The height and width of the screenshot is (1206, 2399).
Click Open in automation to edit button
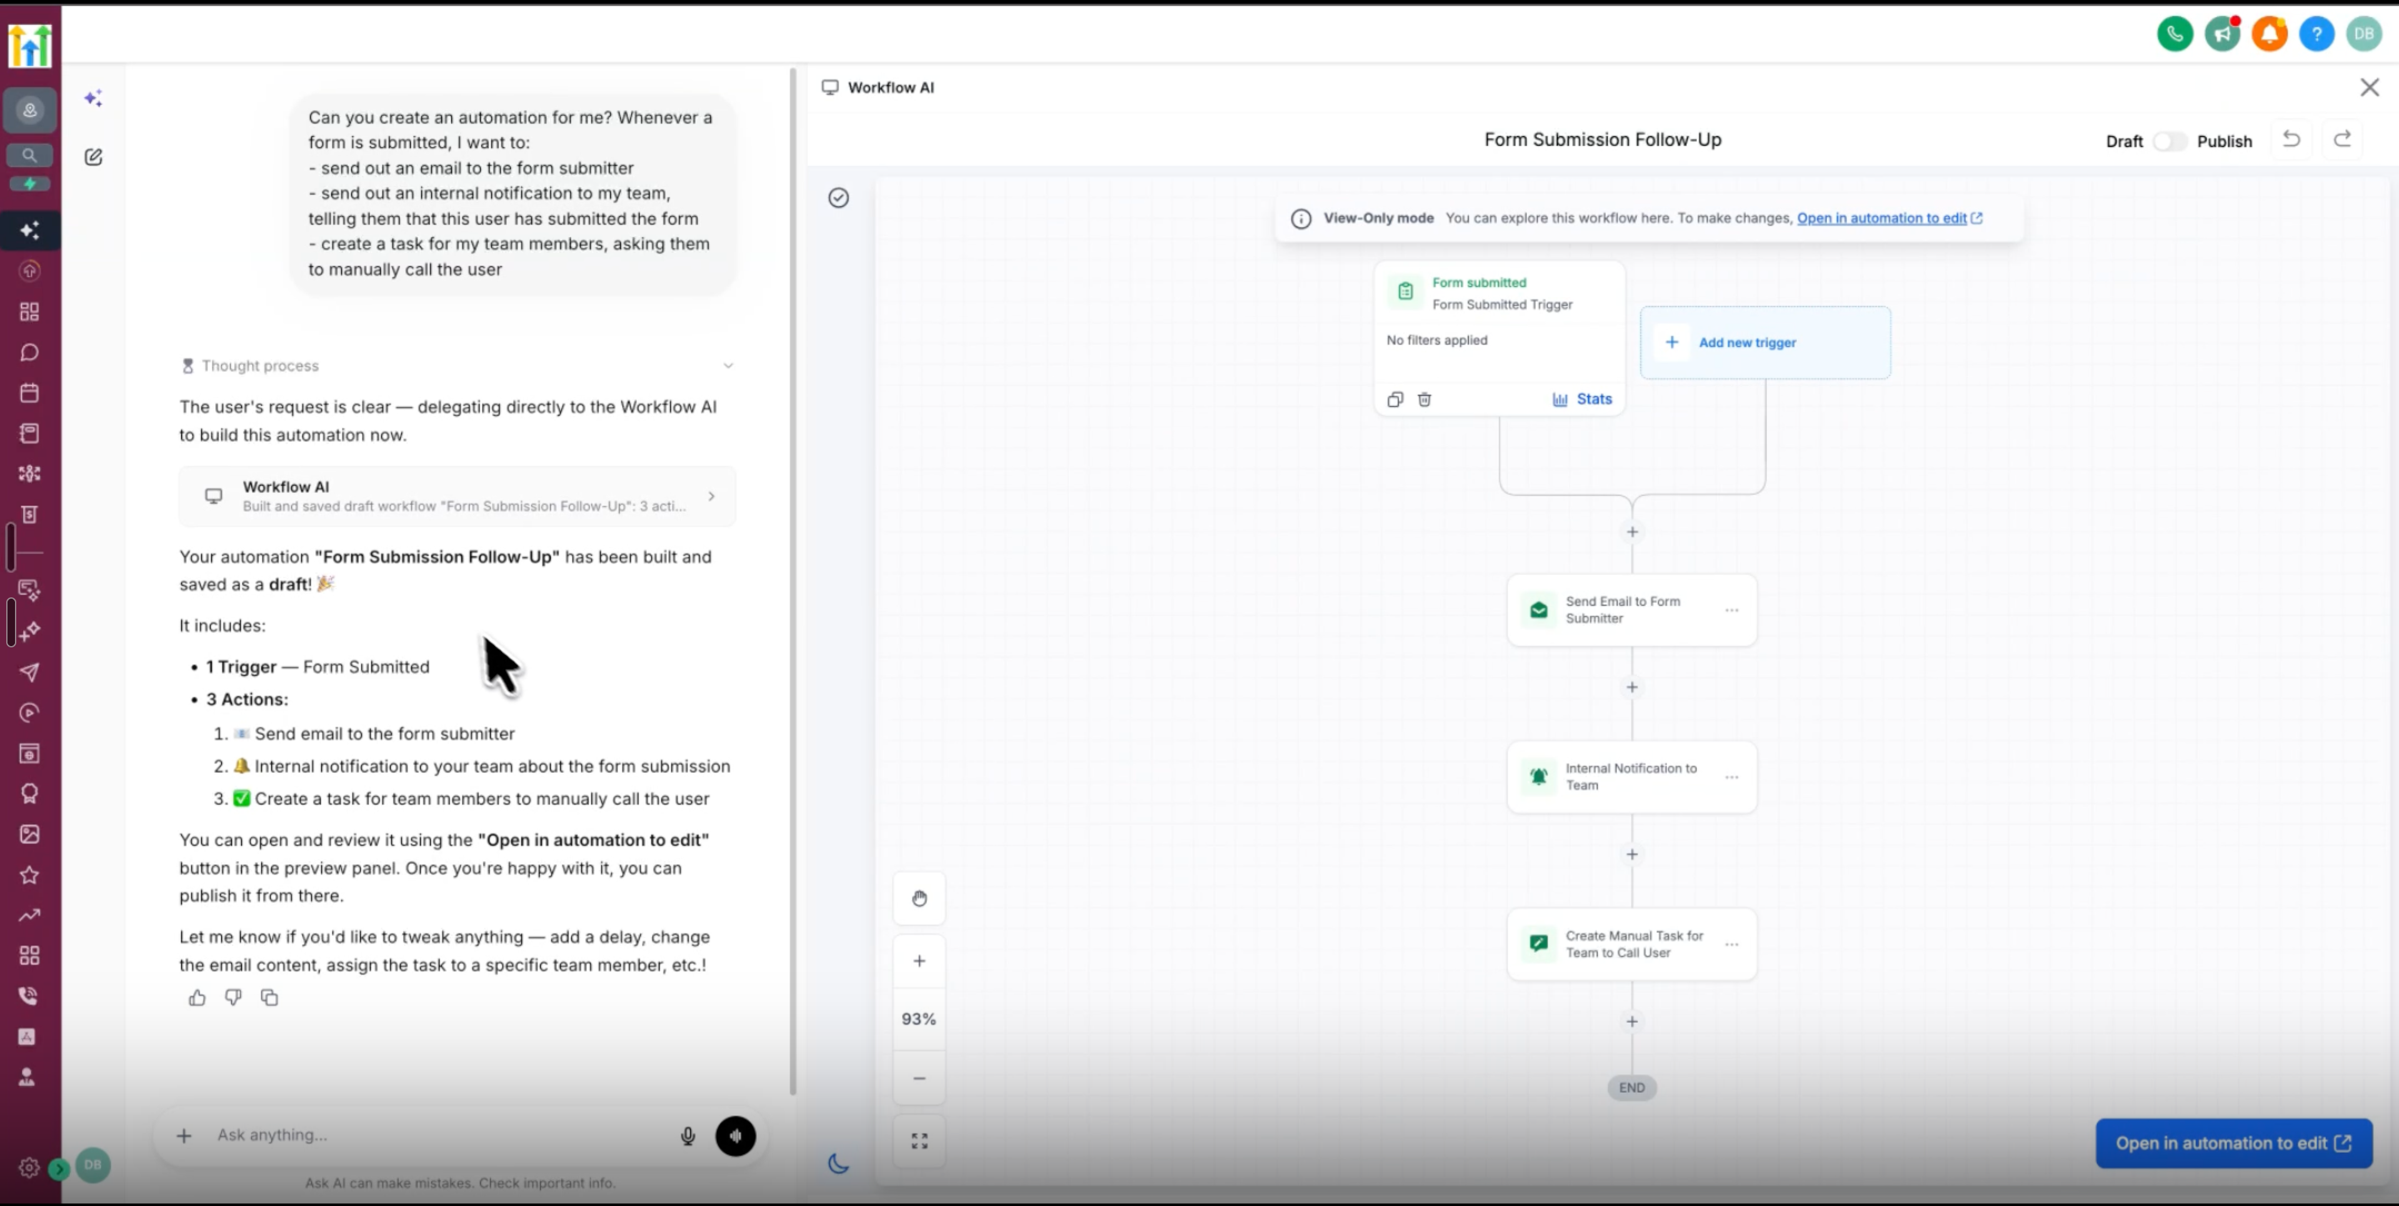(2233, 1143)
